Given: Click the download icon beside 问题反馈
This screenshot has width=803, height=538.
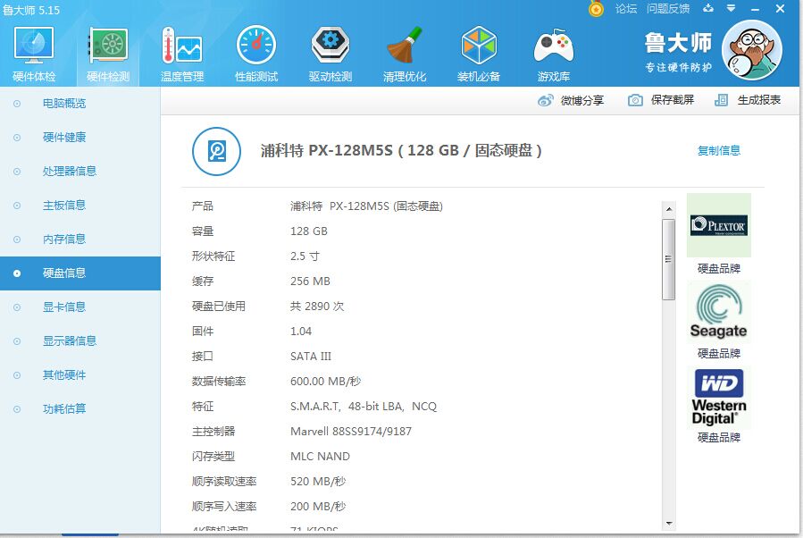Looking at the screenshot, I should coord(708,8).
